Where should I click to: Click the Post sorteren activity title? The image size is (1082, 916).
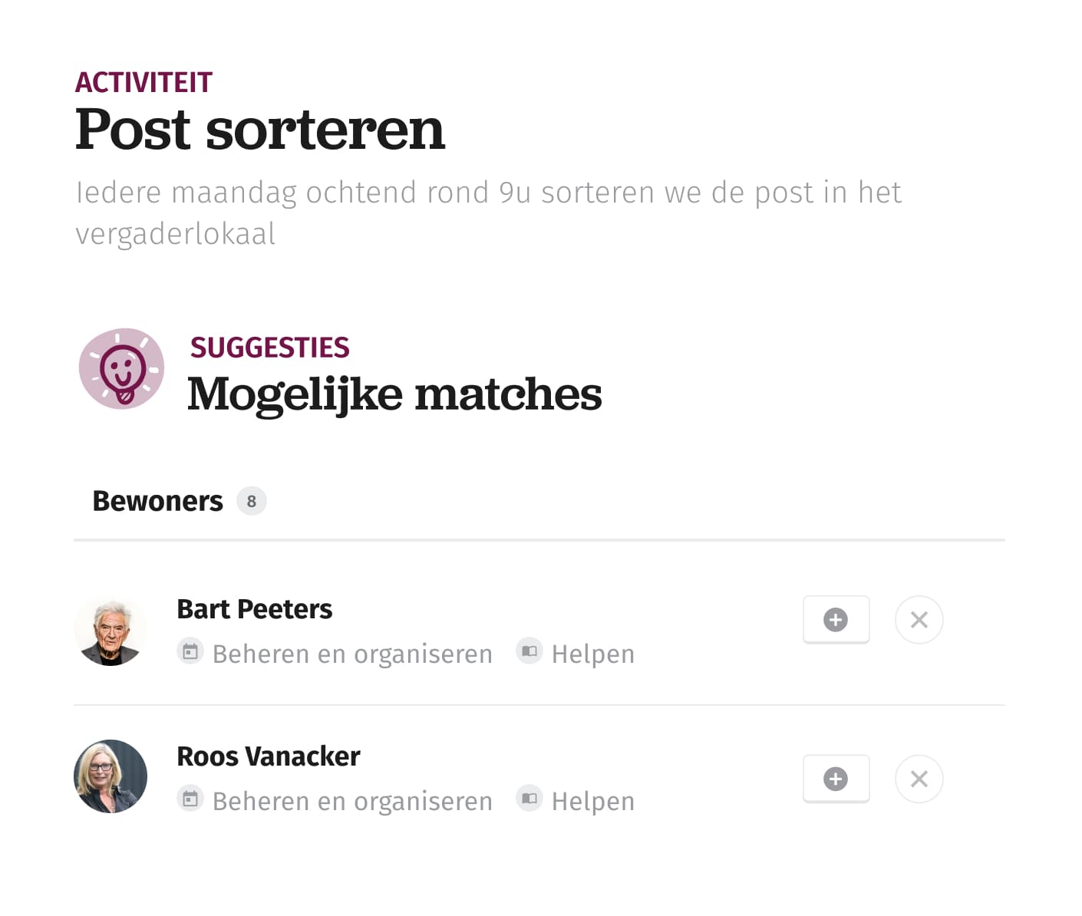point(260,129)
